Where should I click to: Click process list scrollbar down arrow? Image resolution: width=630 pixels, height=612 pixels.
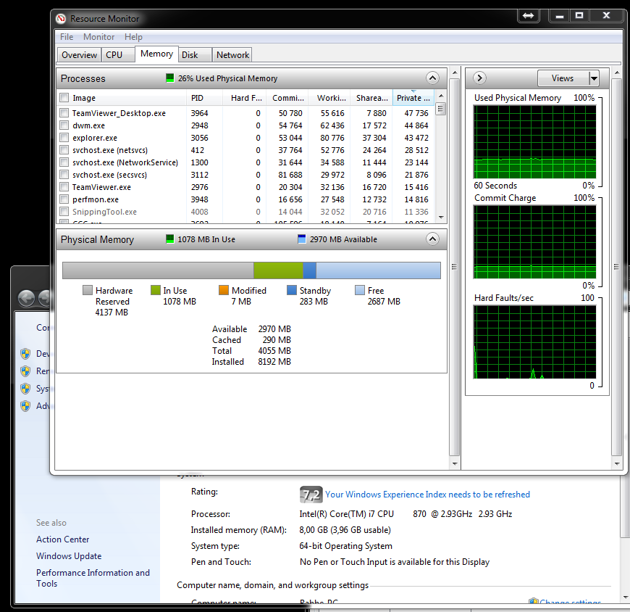(x=441, y=218)
